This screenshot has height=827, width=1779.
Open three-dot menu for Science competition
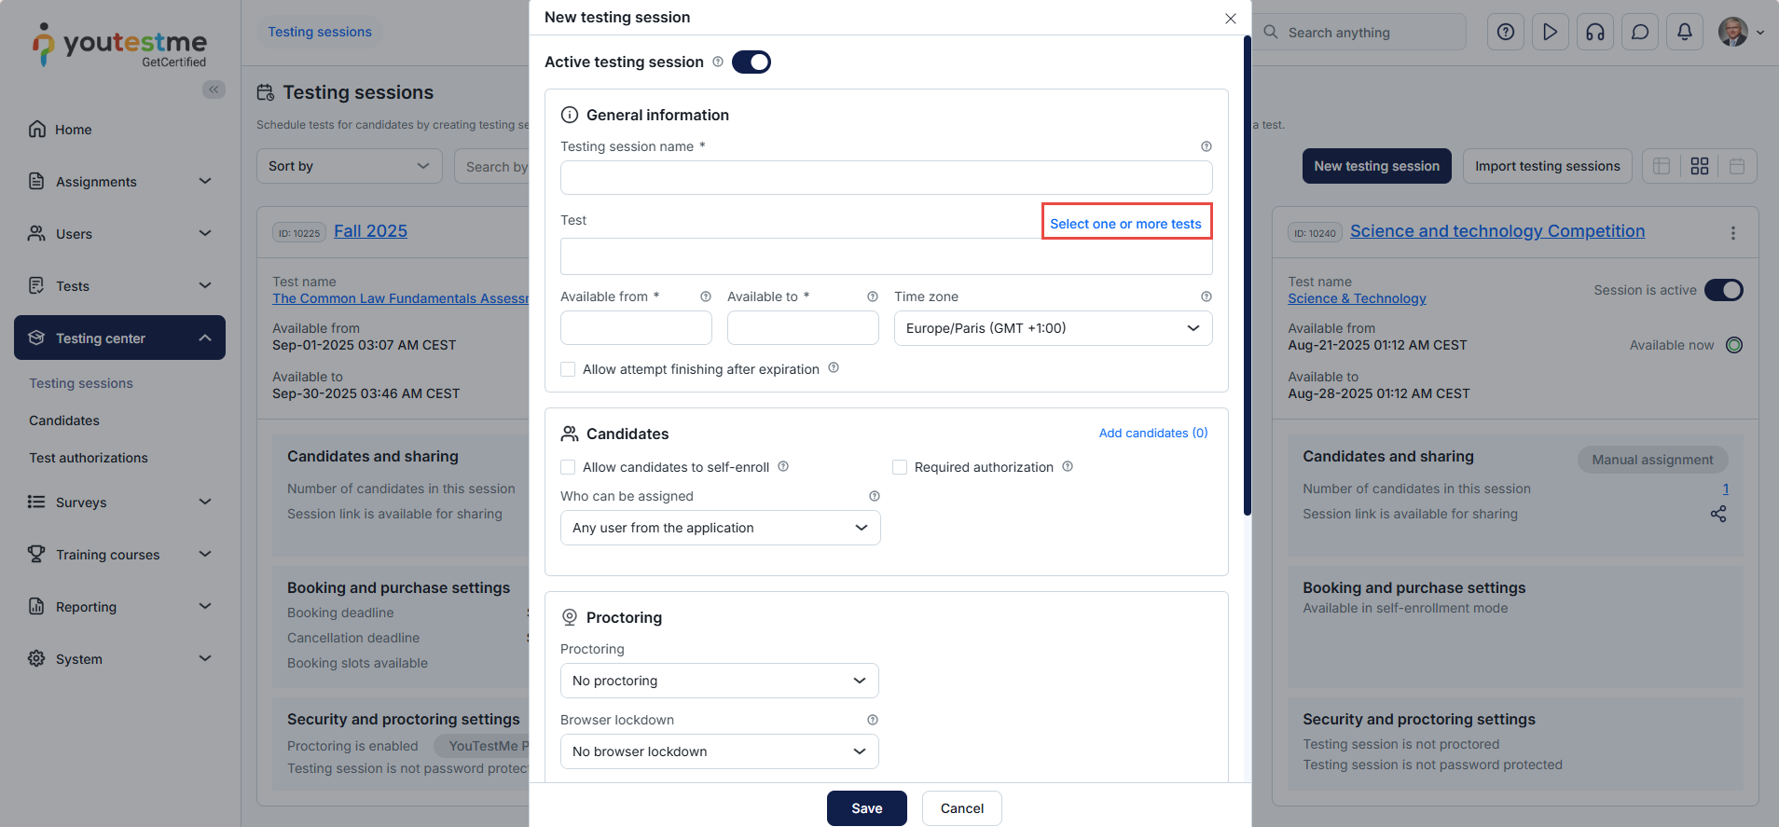click(1732, 233)
